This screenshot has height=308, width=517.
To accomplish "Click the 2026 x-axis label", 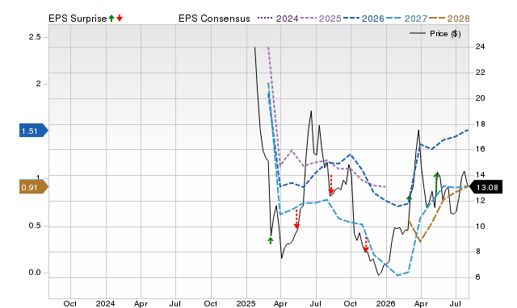I will pyautogui.click(x=386, y=303).
